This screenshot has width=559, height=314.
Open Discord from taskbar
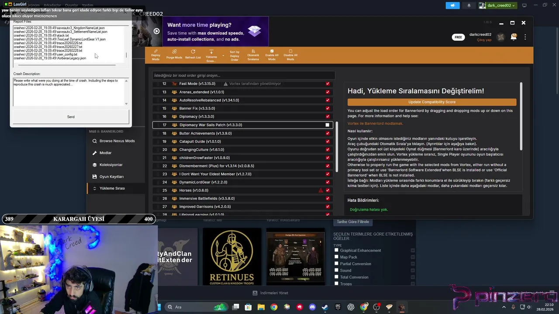312,307
